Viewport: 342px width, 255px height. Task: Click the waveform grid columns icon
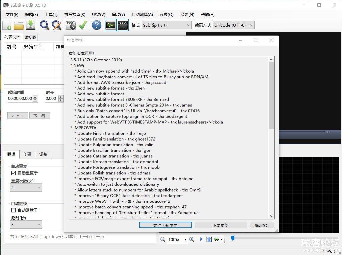pos(209,239)
